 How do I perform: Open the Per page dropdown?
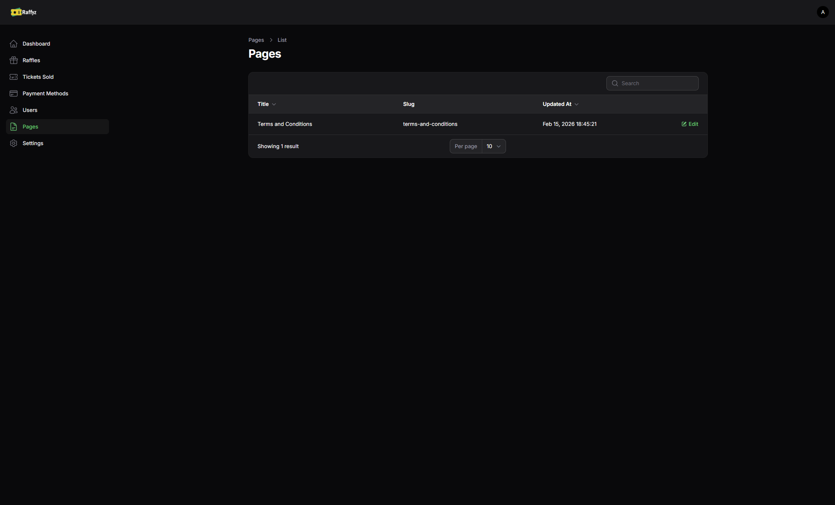coord(493,146)
